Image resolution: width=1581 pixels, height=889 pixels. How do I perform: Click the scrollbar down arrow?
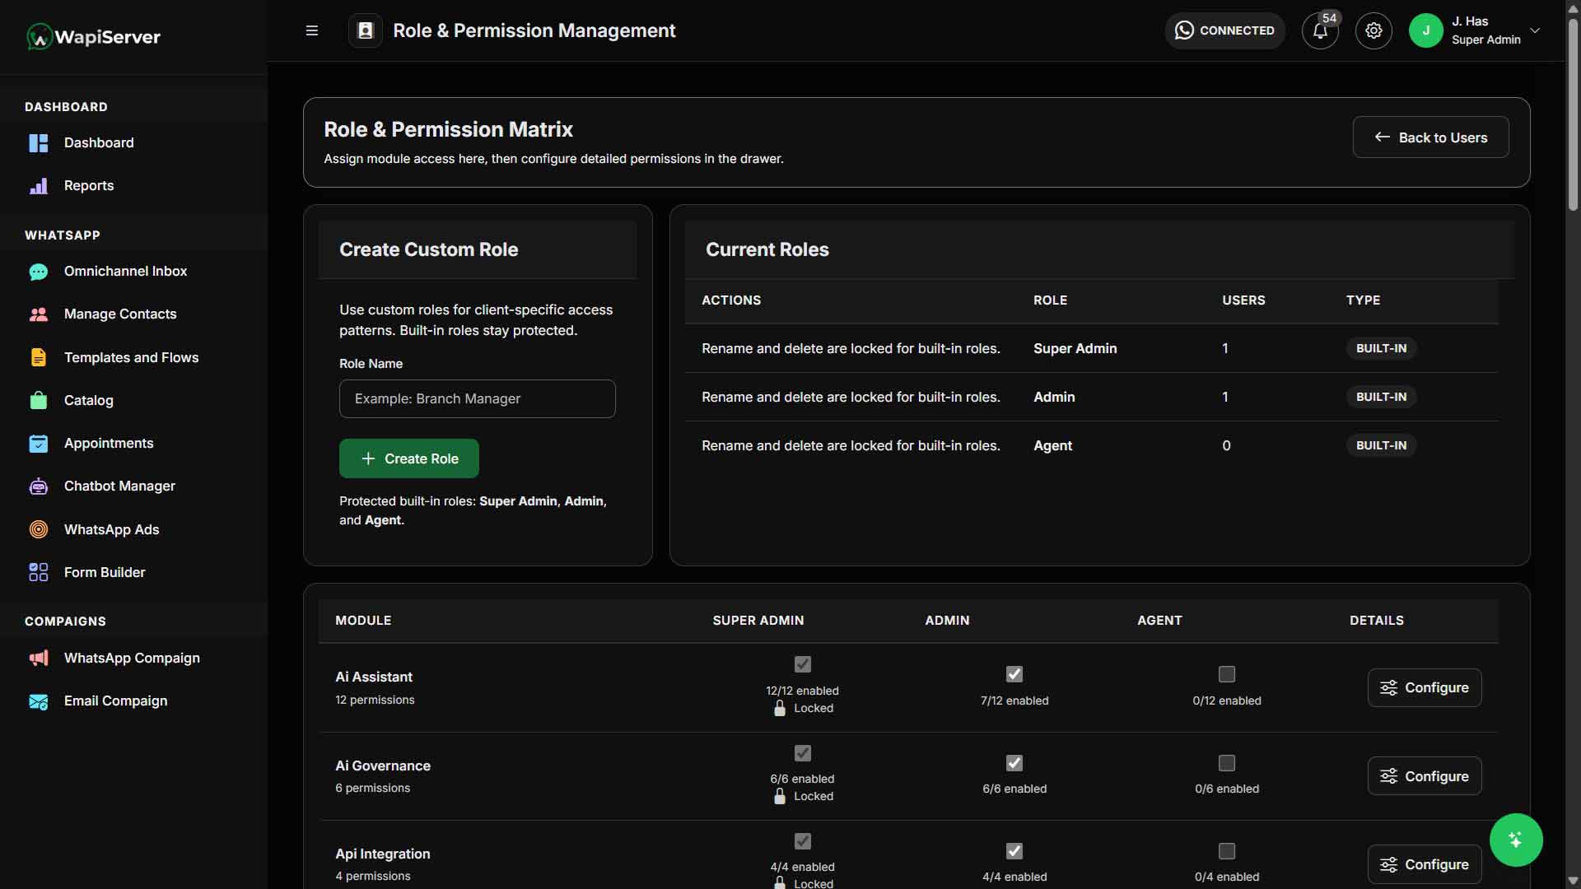point(1573,881)
